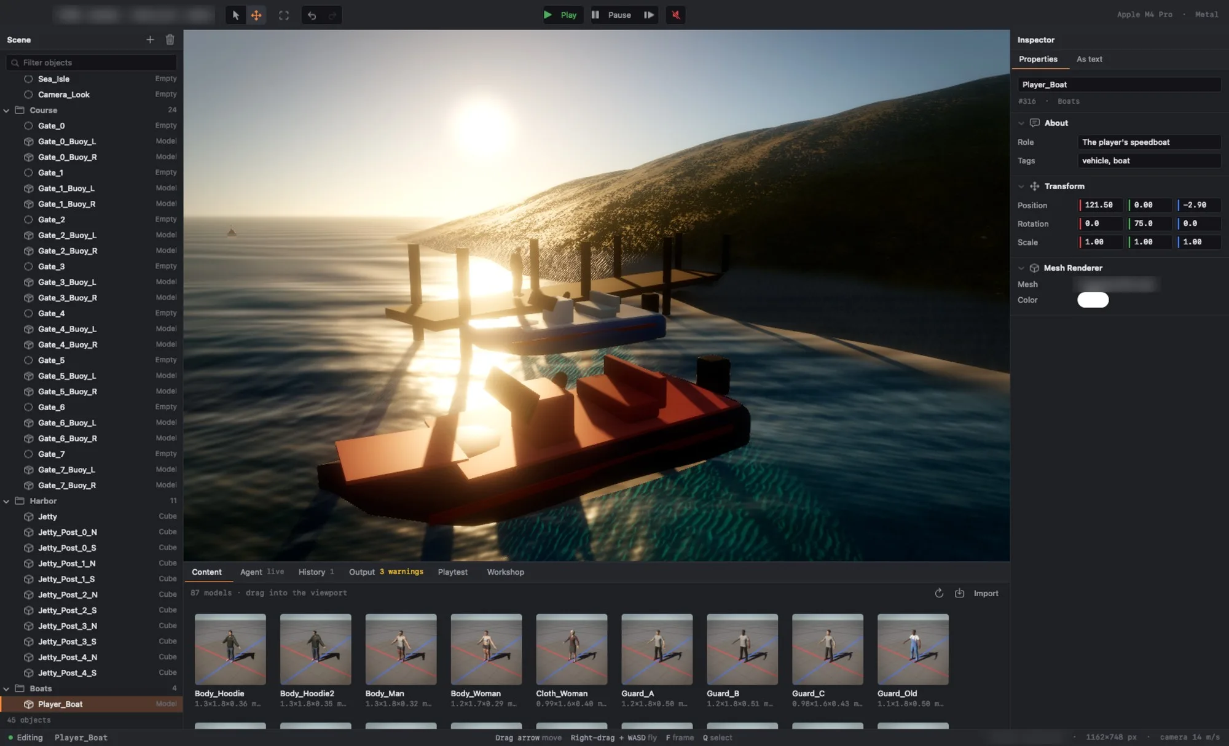Collapse the Boats folder

pos(6,689)
